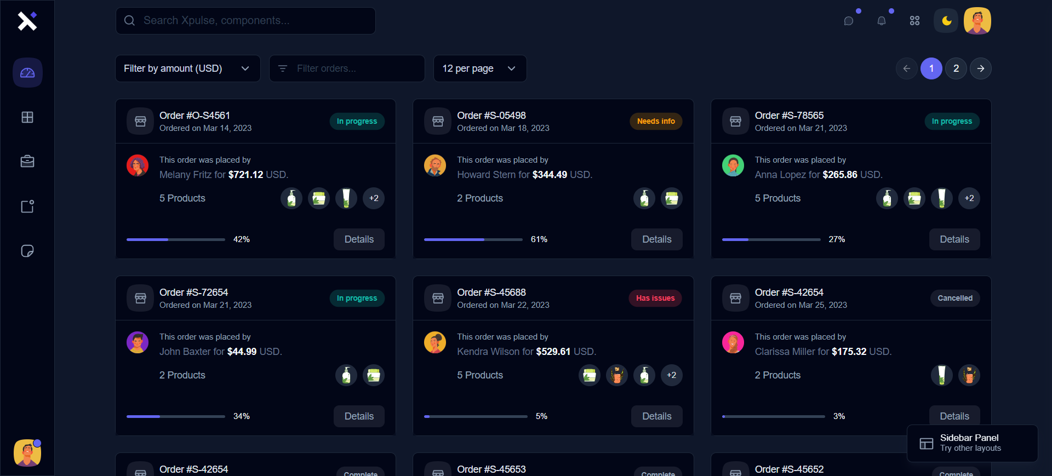Open the notifications bell icon
This screenshot has width=1052, height=476.
tap(882, 21)
